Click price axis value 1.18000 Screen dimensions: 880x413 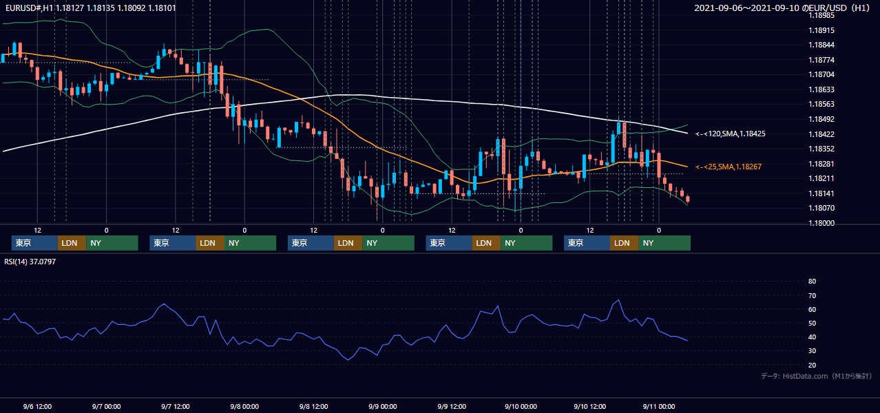pos(821,223)
